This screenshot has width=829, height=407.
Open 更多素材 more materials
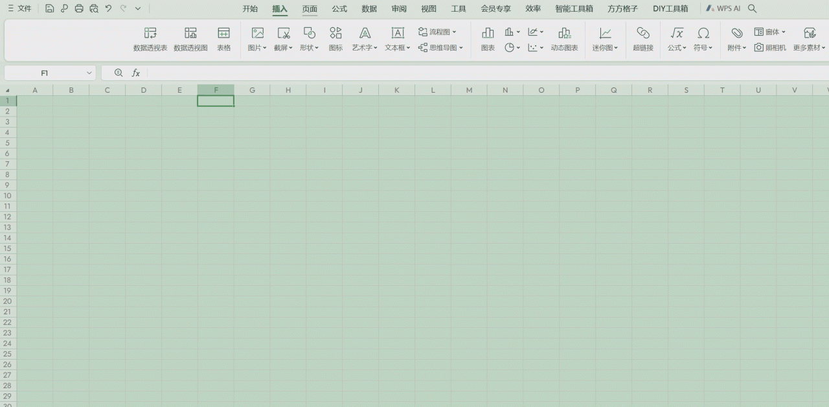pos(810,40)
